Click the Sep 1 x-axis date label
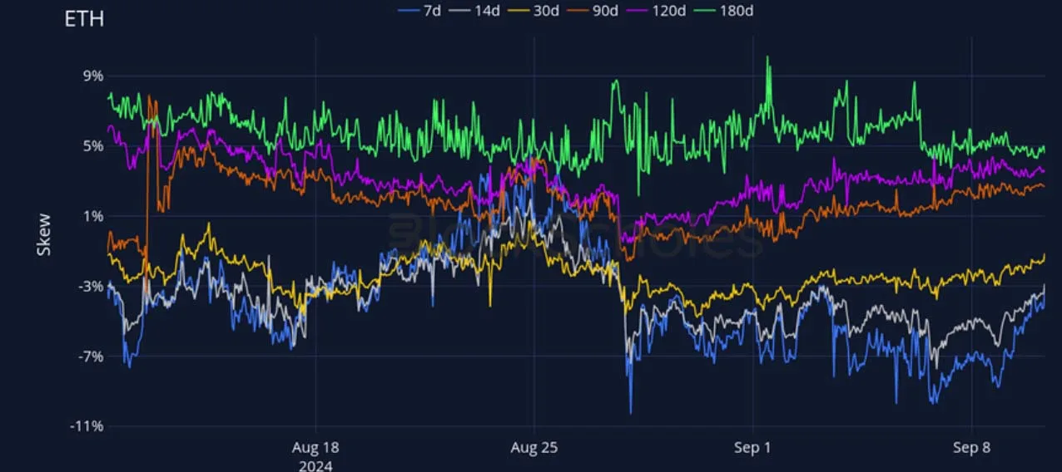The height and width of the screenshot is (472, 1062). pos(753,448)
